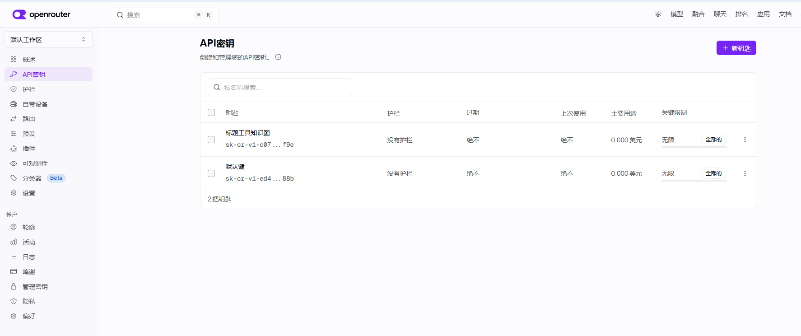Click 全部的 badge in 默认键 row
The width and height of the screenshot is (801, 336).
(x=714, y=173)
